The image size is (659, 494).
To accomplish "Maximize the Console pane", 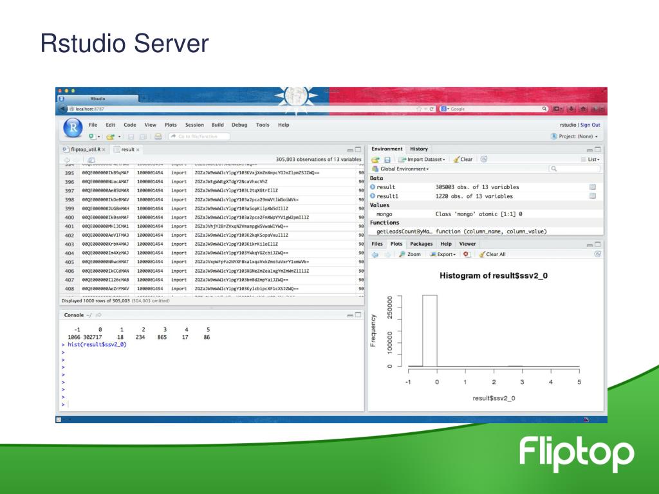I will click(x=358, y=315).
